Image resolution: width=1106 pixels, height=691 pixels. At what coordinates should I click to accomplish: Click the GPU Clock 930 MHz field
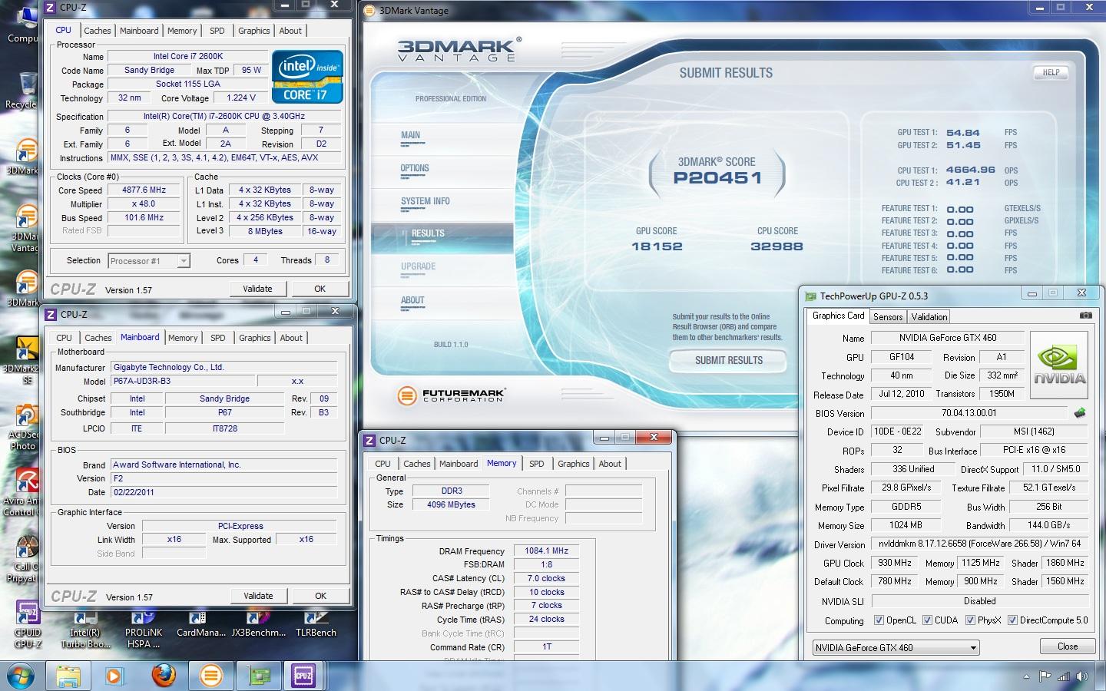(x=894, y=563)
